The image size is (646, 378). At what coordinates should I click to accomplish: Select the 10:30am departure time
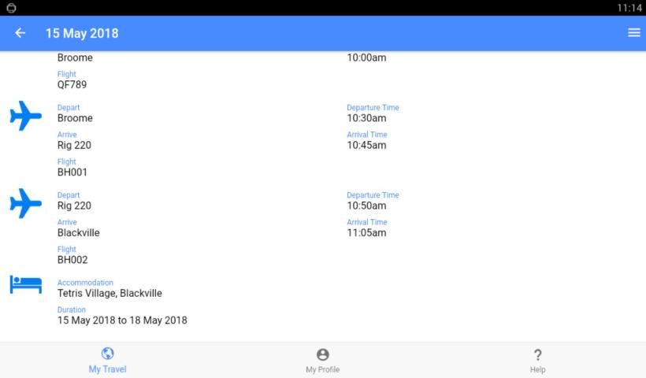366,118
